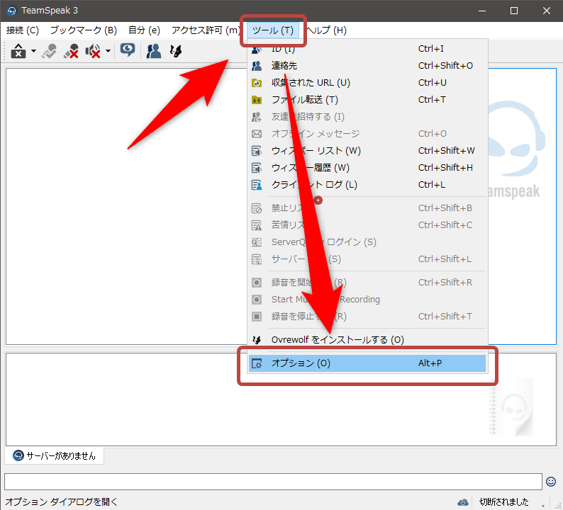Choose Ovrewolf をインストールする (O) menu item
The width and height of the screenshot is (563, 510).
point(367,339)
